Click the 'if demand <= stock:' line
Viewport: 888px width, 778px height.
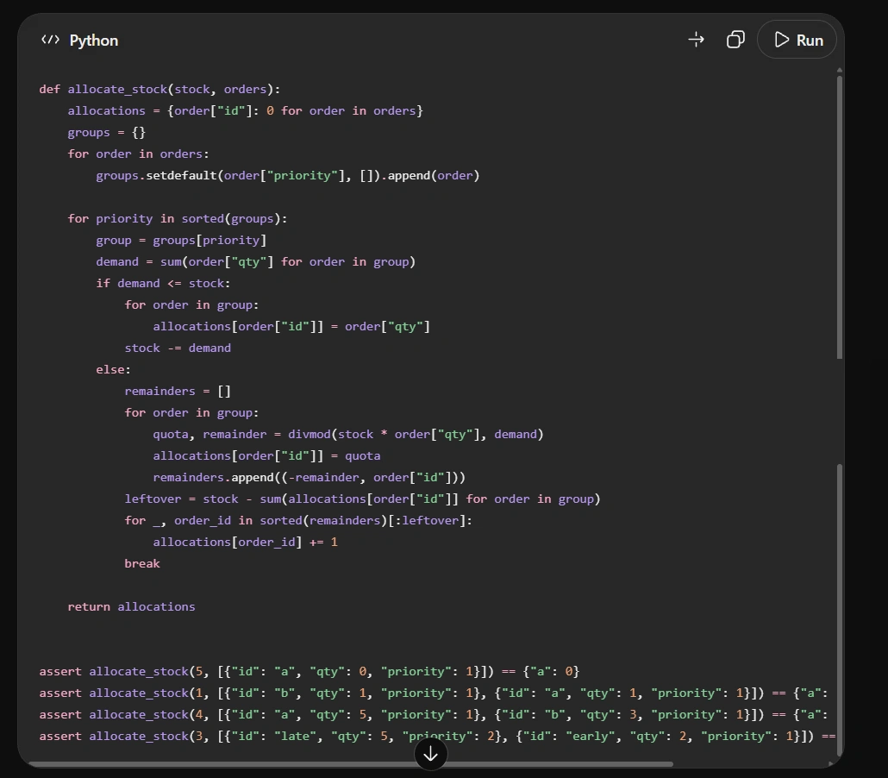tap(163, 283)
